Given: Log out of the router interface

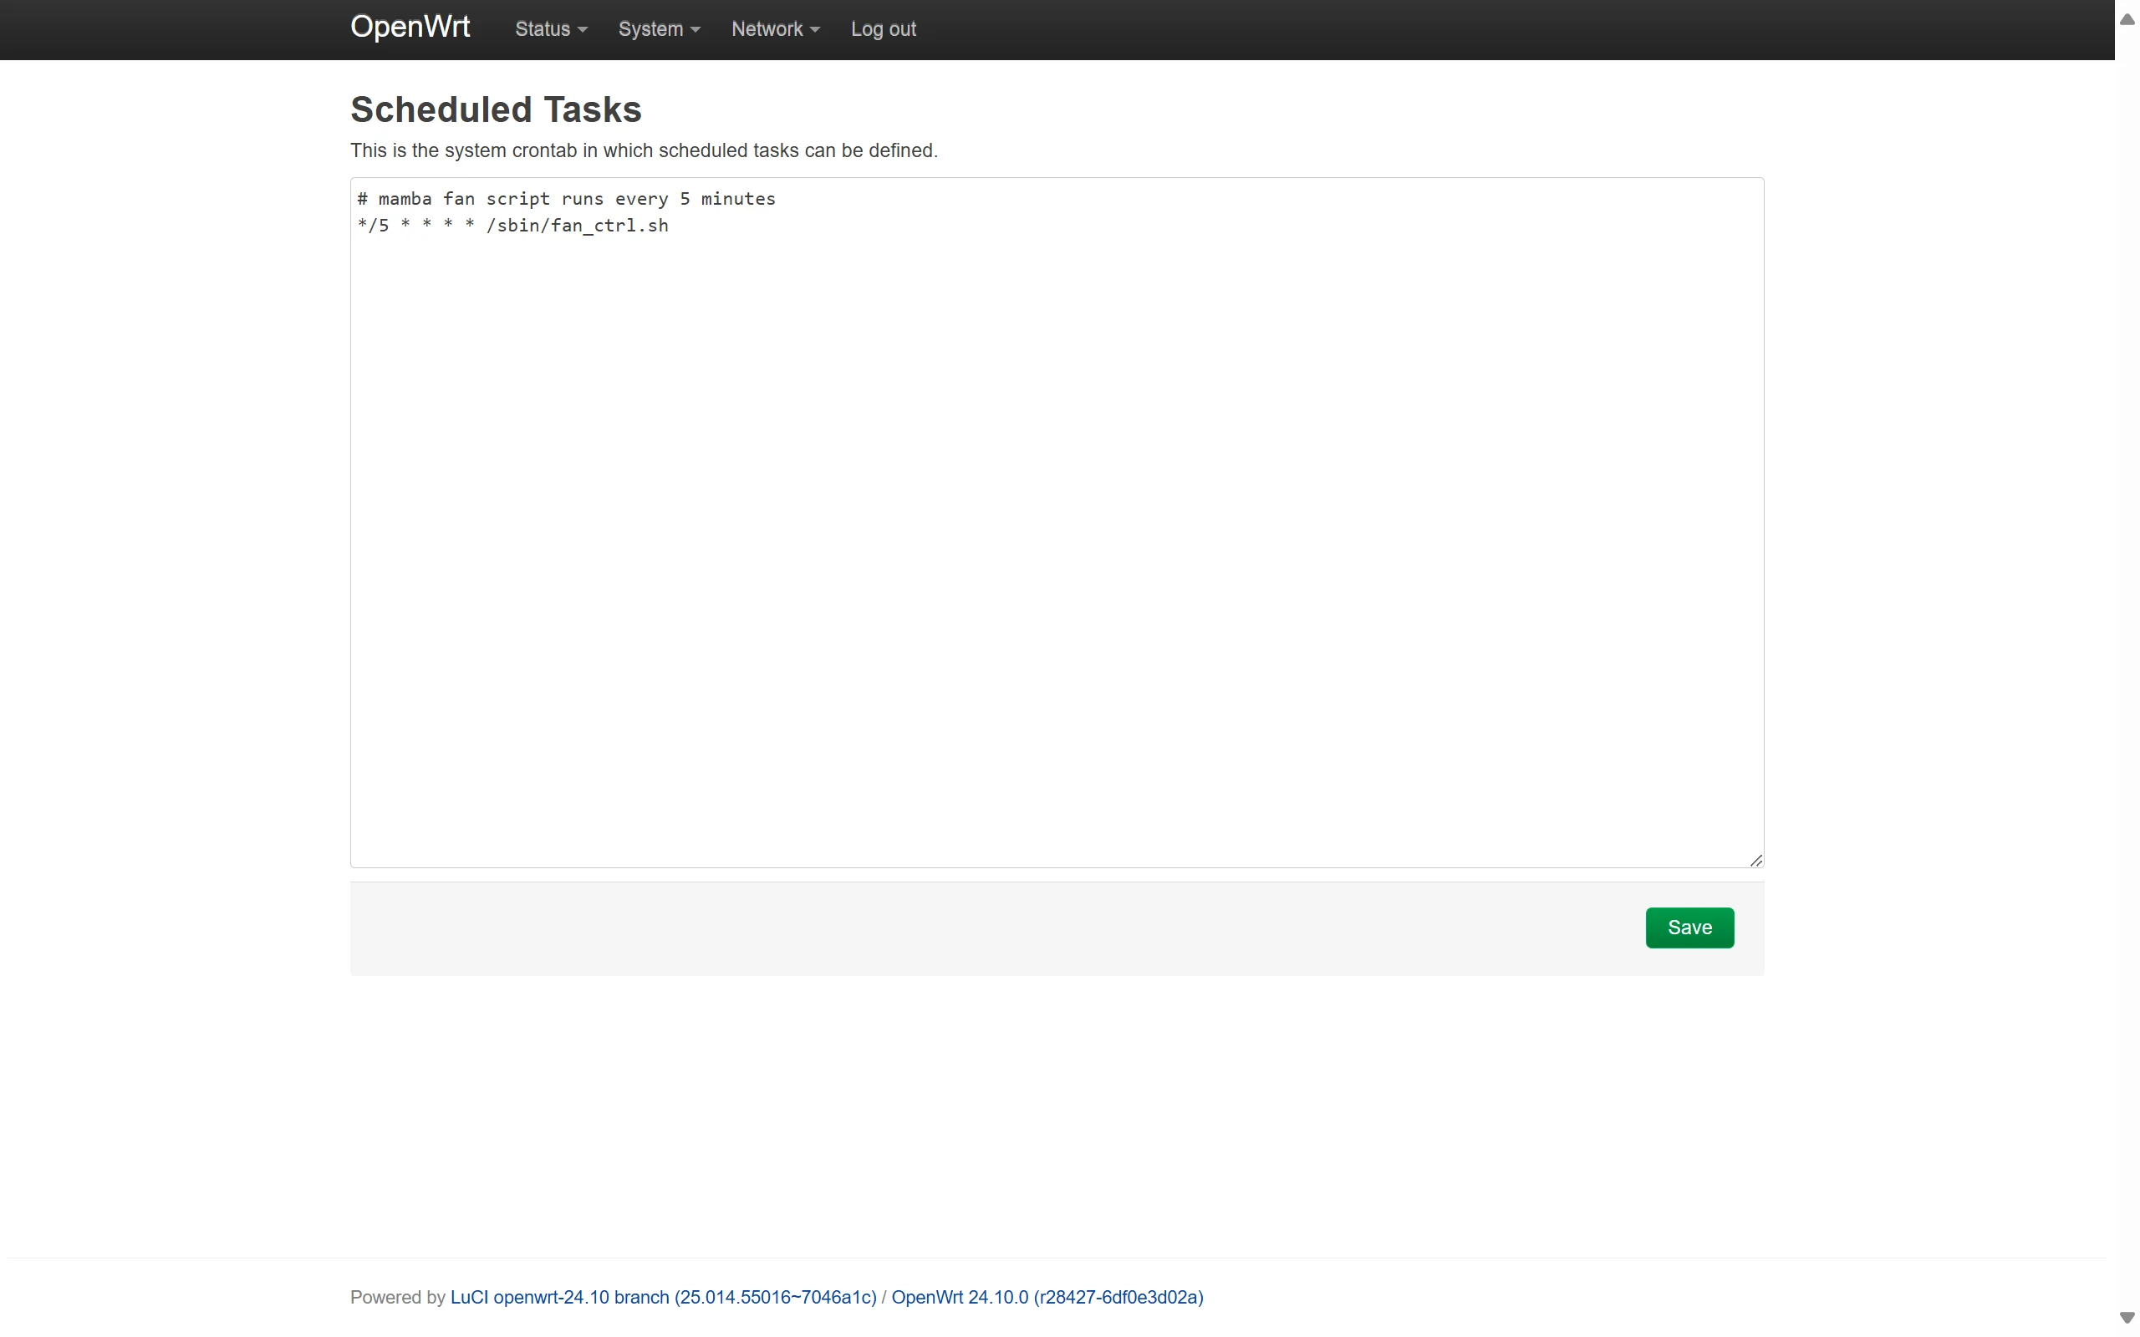Looking at the screenshot, I should click(883, 29).
